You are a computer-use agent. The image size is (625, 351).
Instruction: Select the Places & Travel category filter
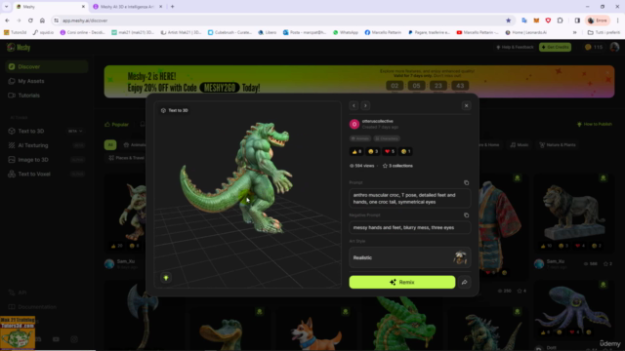126,158
